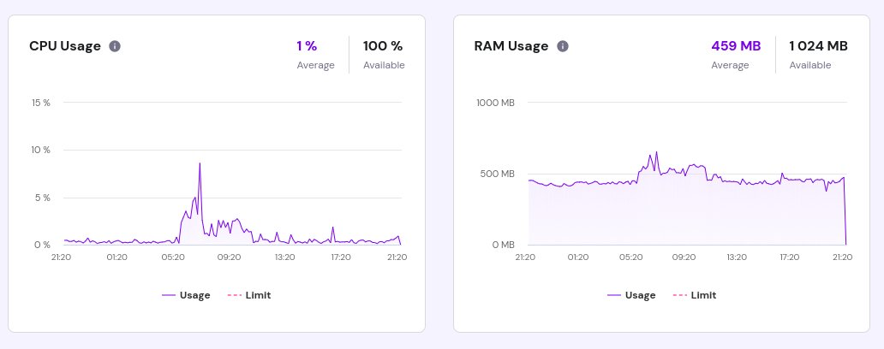This screenshot has height=349, width=884.
Task: Click the 17:20 label on RAM chart
Action: click(x=789, y=257)
